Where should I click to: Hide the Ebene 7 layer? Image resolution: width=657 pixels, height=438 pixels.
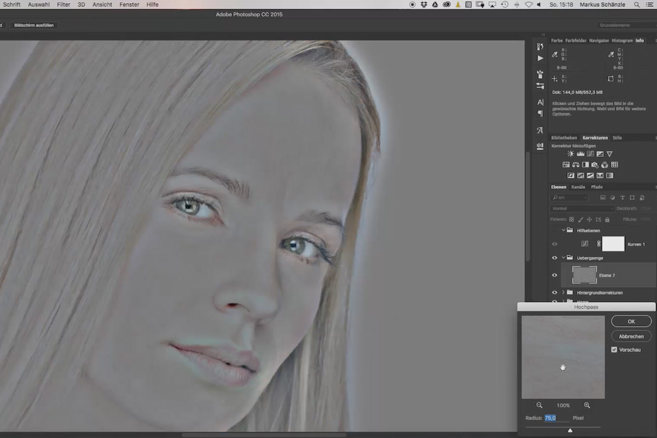(x=554, y=275)
